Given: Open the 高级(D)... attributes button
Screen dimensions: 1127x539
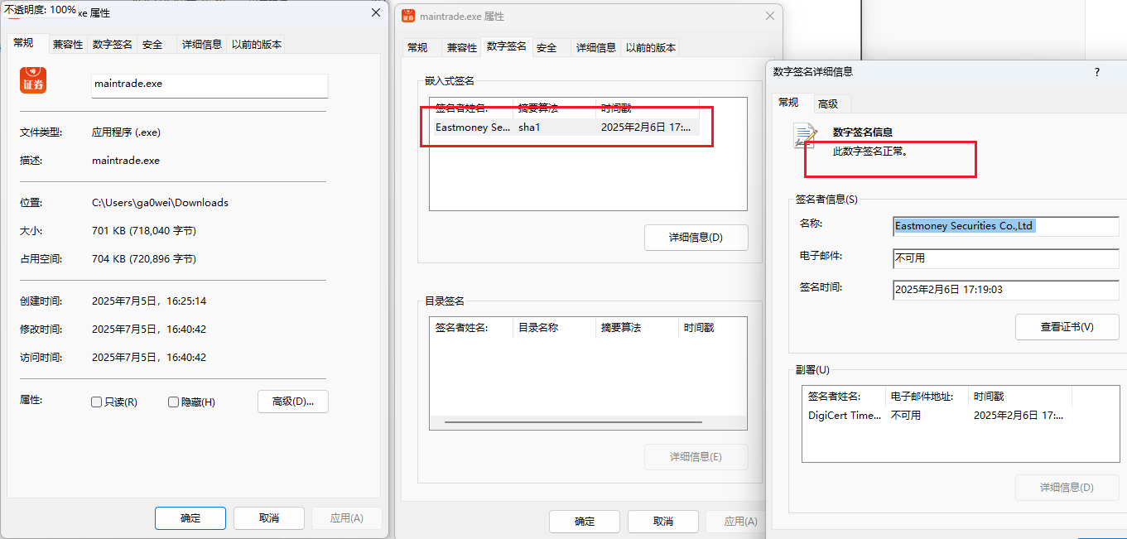Looking at the screenshot, I should [293, 402].
